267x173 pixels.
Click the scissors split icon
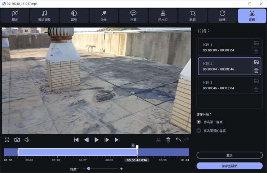(158, 140)
